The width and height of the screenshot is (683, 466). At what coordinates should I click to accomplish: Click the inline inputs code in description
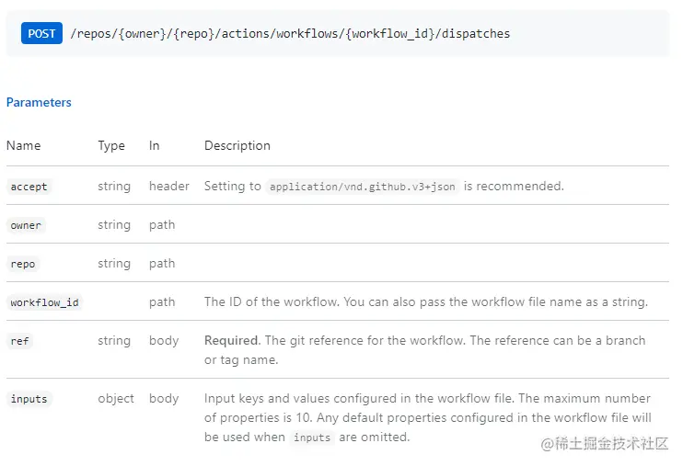click(312, 438)
